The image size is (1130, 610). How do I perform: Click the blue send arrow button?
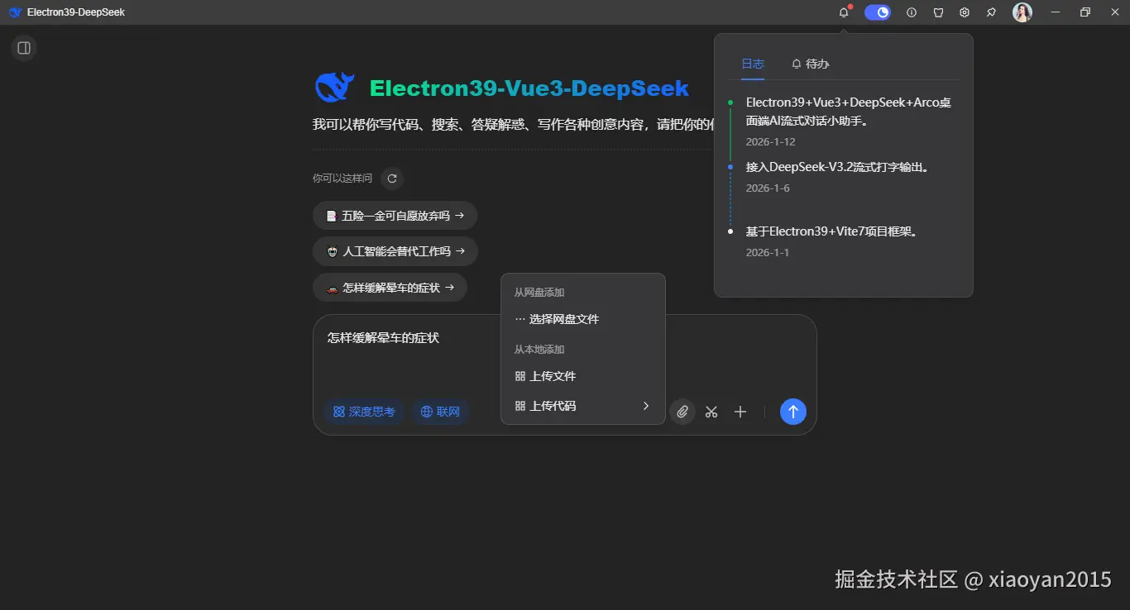click(x=792, y=412)
